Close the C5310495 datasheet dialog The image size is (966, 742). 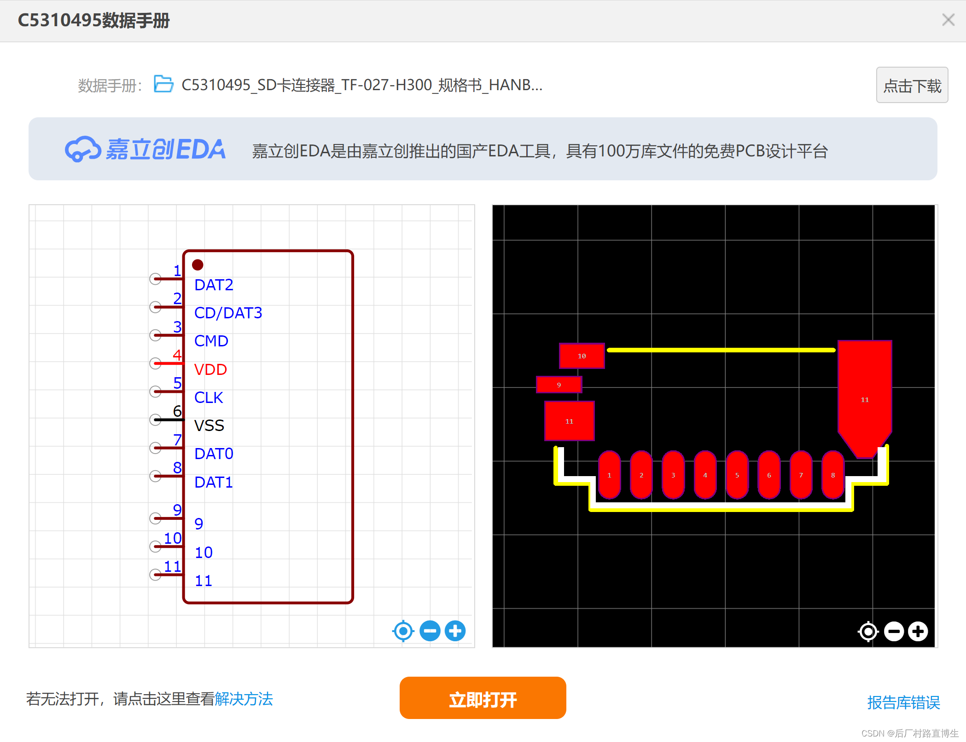pyautogui.click(x=948, y=20)
